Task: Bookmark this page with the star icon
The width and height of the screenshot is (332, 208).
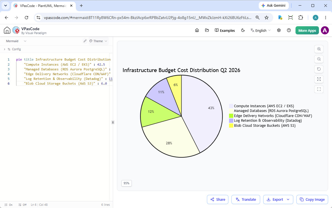Action: (x=267, y=18)
